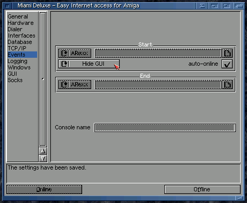Click the Offline button
The image size is (247, 203).
(x=202, y=189)
